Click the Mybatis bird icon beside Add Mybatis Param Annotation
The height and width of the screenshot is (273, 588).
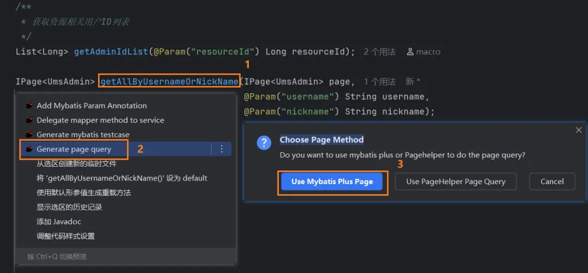click(29, 106)
